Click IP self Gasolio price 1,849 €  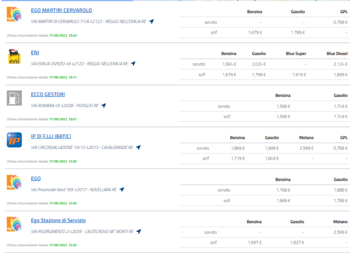coord(272,159)
